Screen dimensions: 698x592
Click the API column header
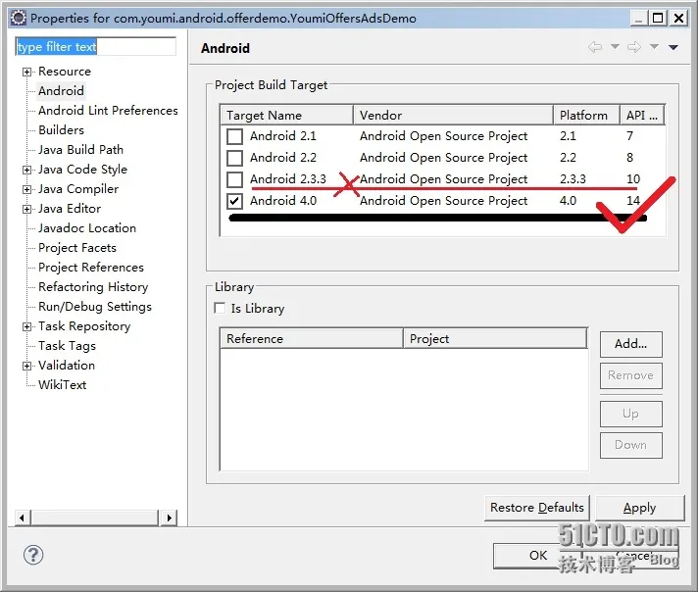[x=642, y=116]
